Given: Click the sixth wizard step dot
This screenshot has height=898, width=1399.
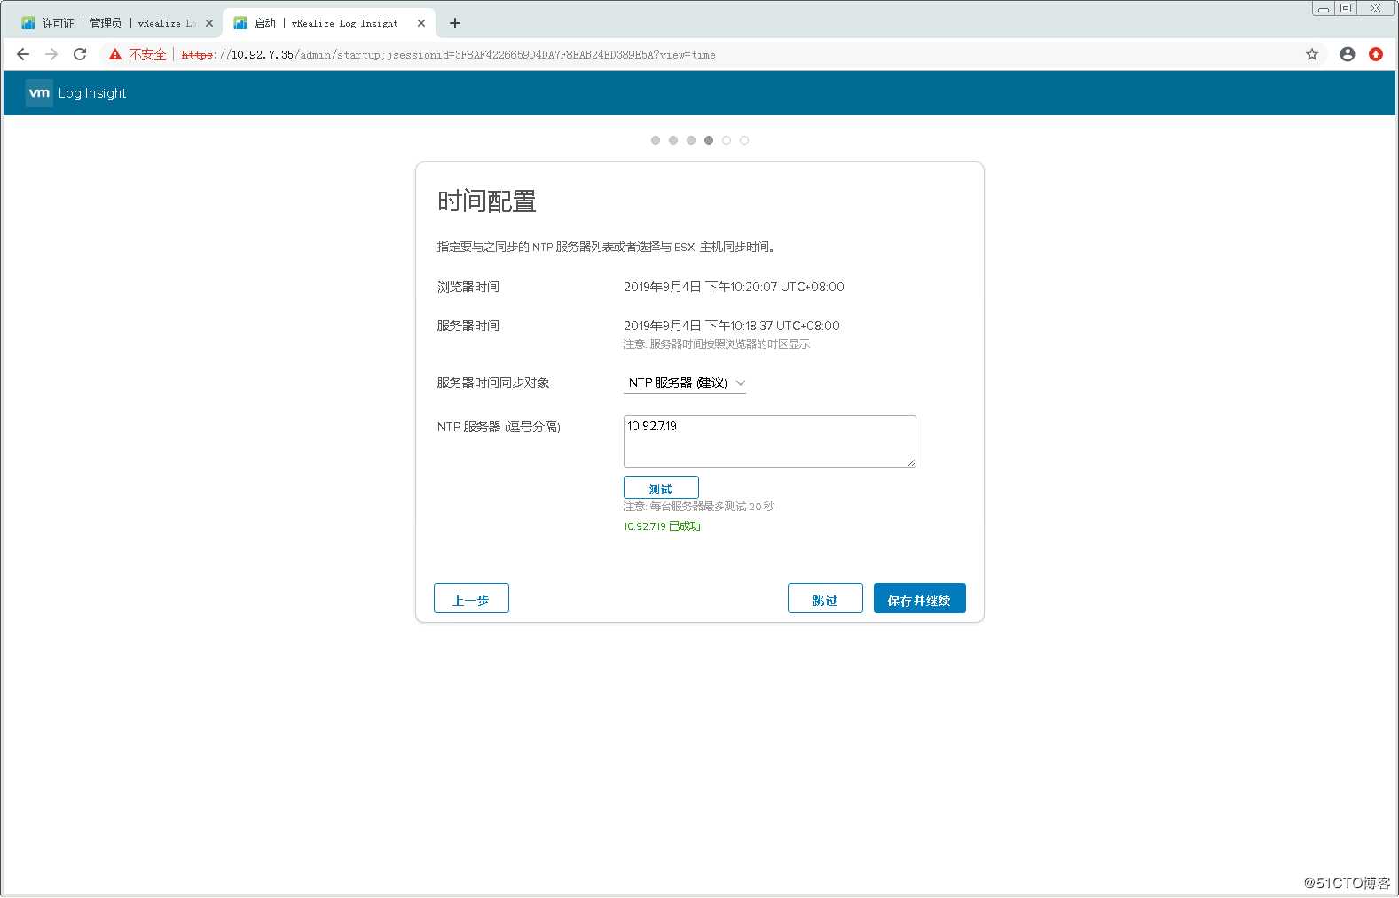Looking at the screenshot, I should pyautogui.click(x=744, y=140).
